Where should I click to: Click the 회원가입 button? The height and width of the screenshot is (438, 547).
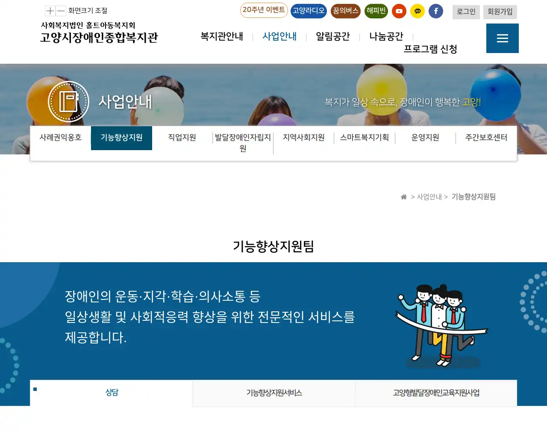pyautogui.click(x=500, y=12)
